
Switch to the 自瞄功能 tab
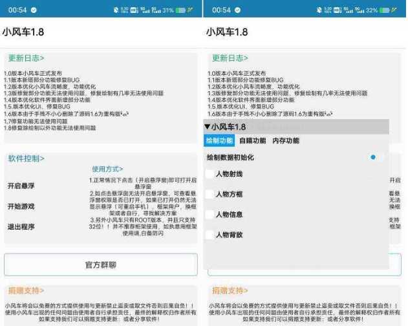point(252,141)
